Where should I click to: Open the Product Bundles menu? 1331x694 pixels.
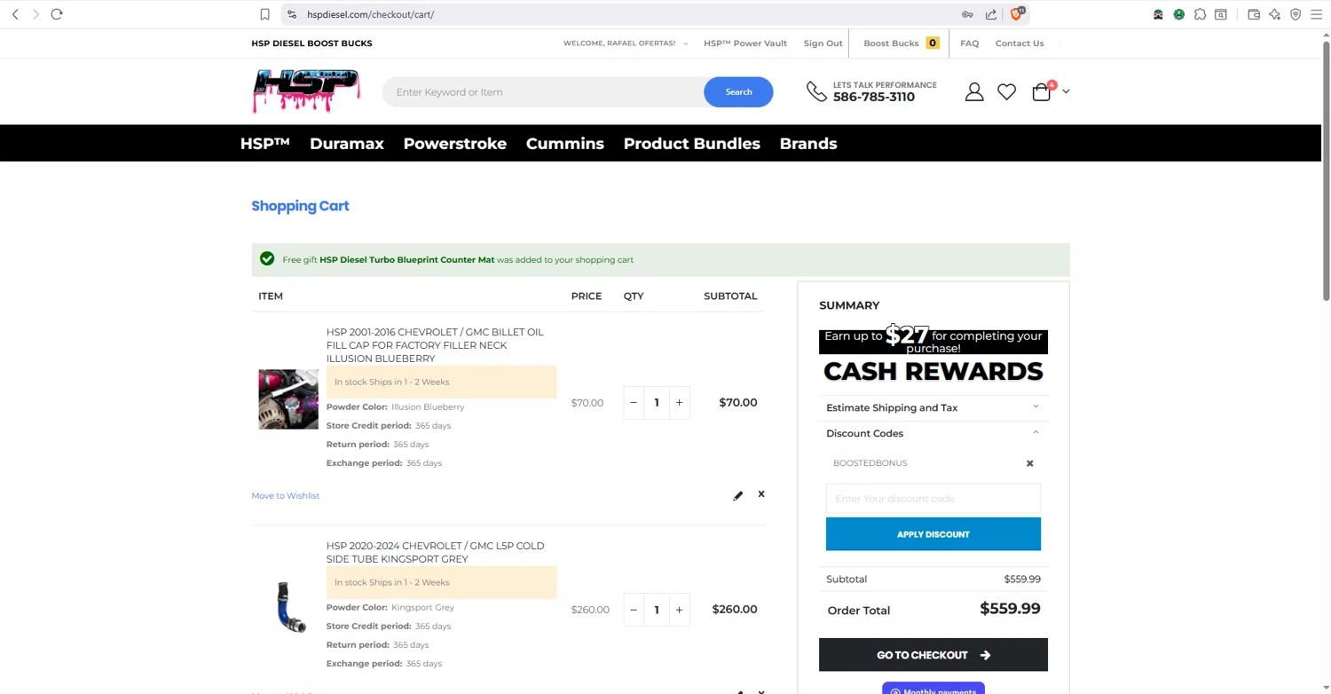pyautogui.click(x=692, y=144)
